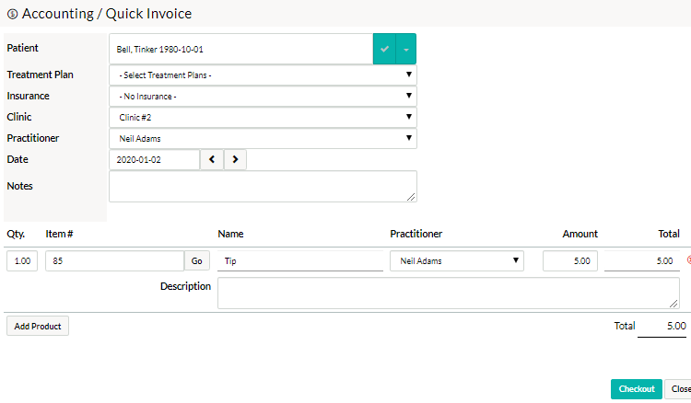Viewport: 691px width, 403px height.
Task: Confirm patient with the checkmark button
Action: pyautogui.click(x=384, y=49)
